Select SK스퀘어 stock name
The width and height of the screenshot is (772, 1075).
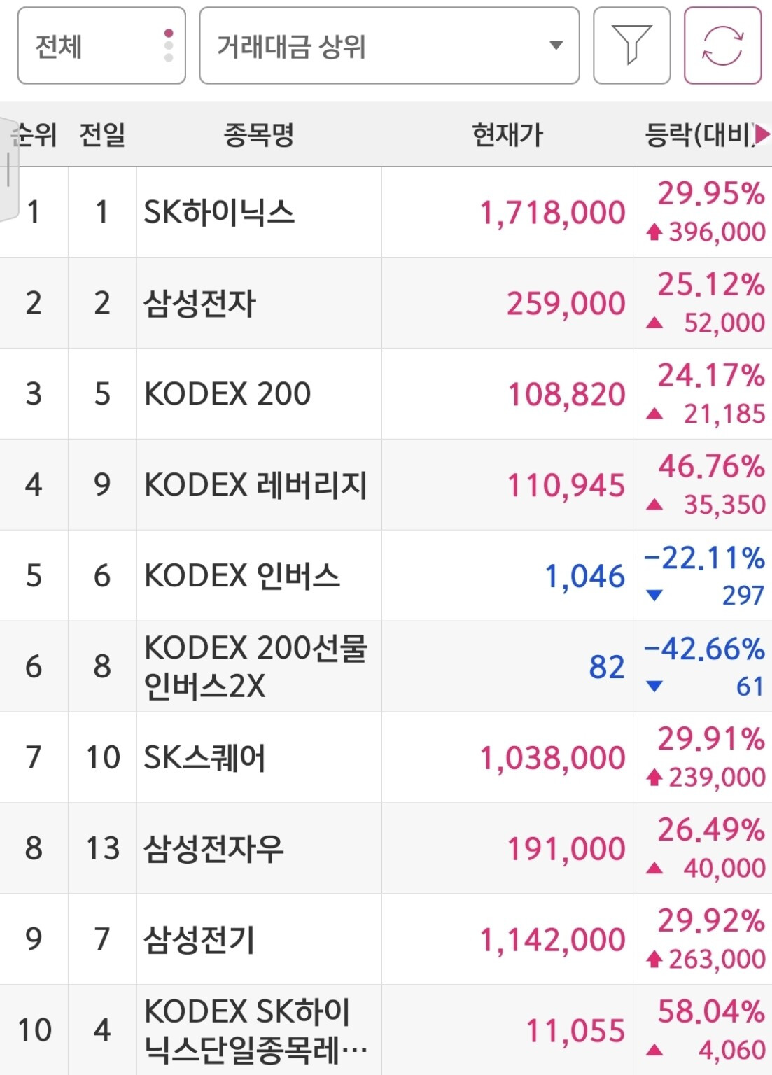click(204, 757)
